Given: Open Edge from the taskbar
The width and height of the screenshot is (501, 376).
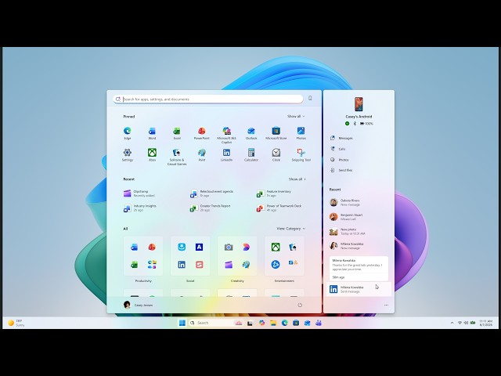Looking at the screenshot, I should coord(284,323).
